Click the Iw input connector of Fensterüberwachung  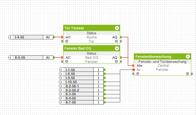134,70
